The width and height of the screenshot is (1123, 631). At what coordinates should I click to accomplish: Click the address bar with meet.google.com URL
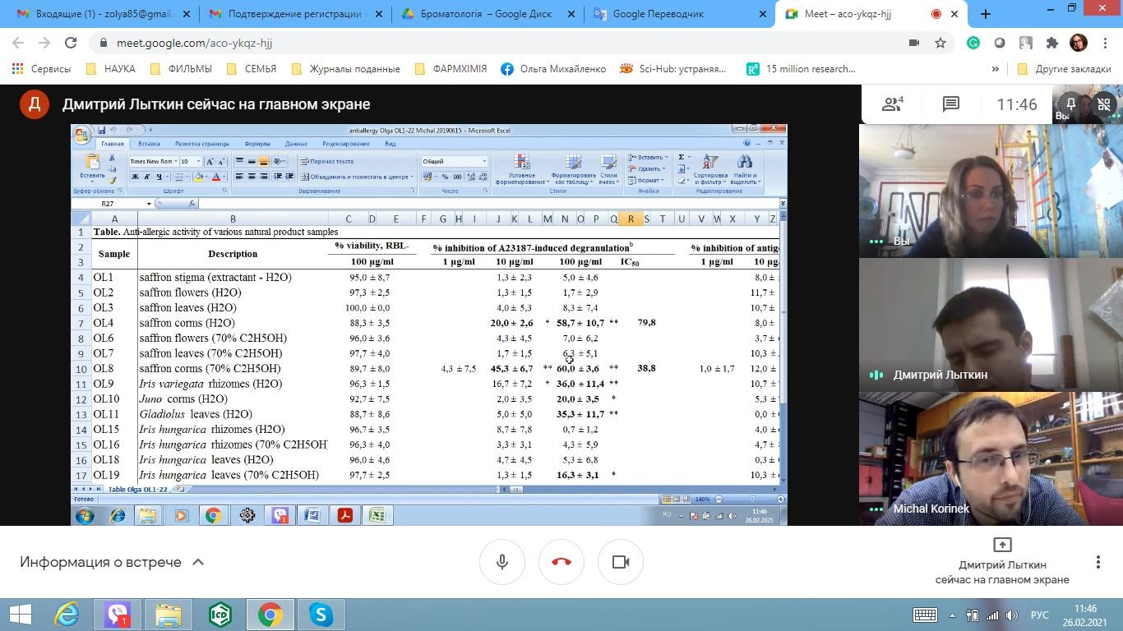[x=493, y=43]
